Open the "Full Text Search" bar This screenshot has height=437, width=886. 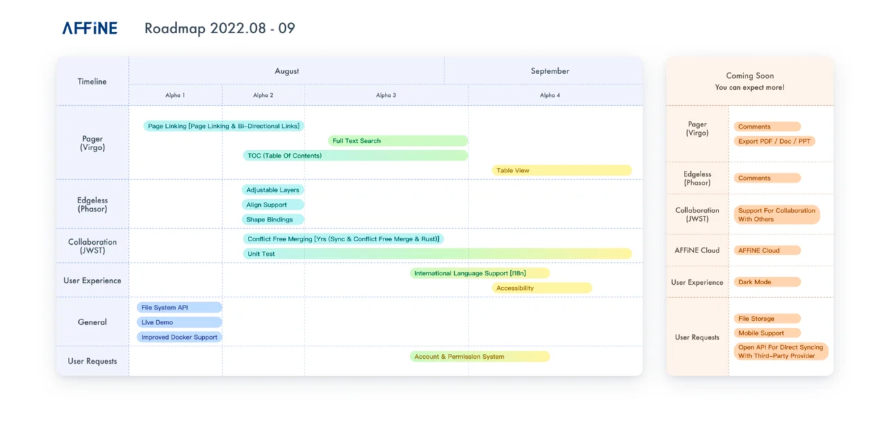(398, 141)
